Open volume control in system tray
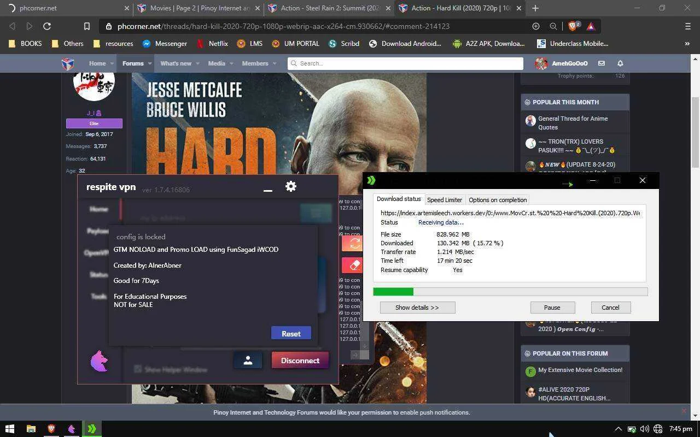 pyautogui.click(x=645, y=429)
